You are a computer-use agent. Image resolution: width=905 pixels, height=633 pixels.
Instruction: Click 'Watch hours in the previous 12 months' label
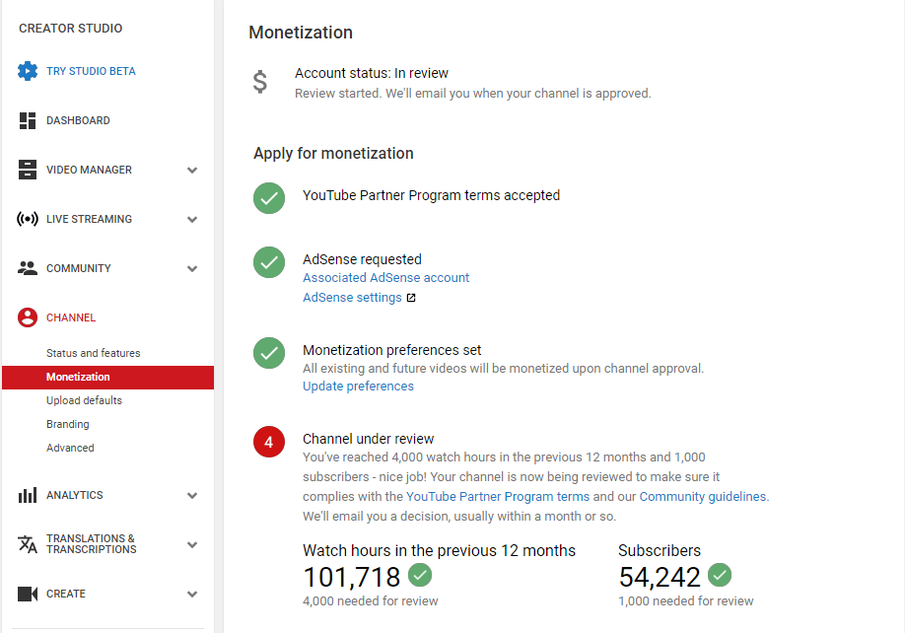(440, 550)
